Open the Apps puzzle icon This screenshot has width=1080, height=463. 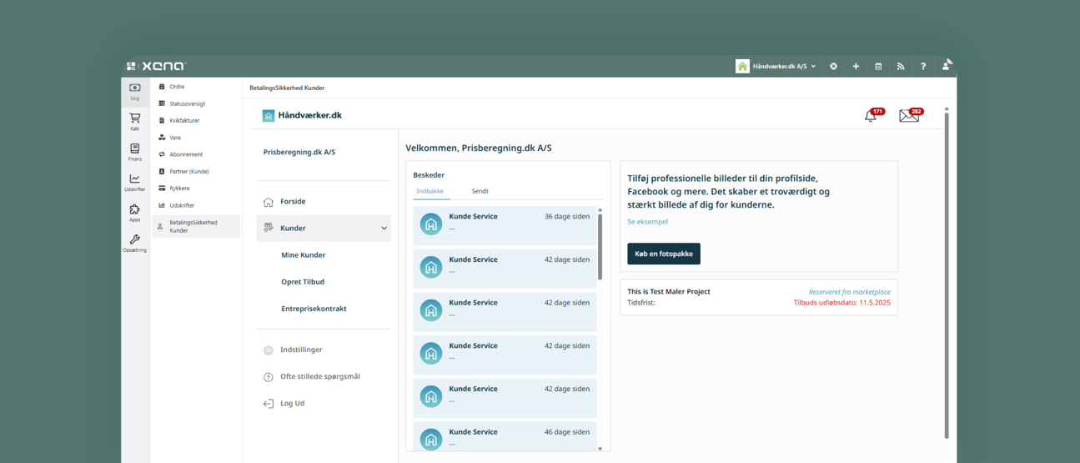pos(134,213)
